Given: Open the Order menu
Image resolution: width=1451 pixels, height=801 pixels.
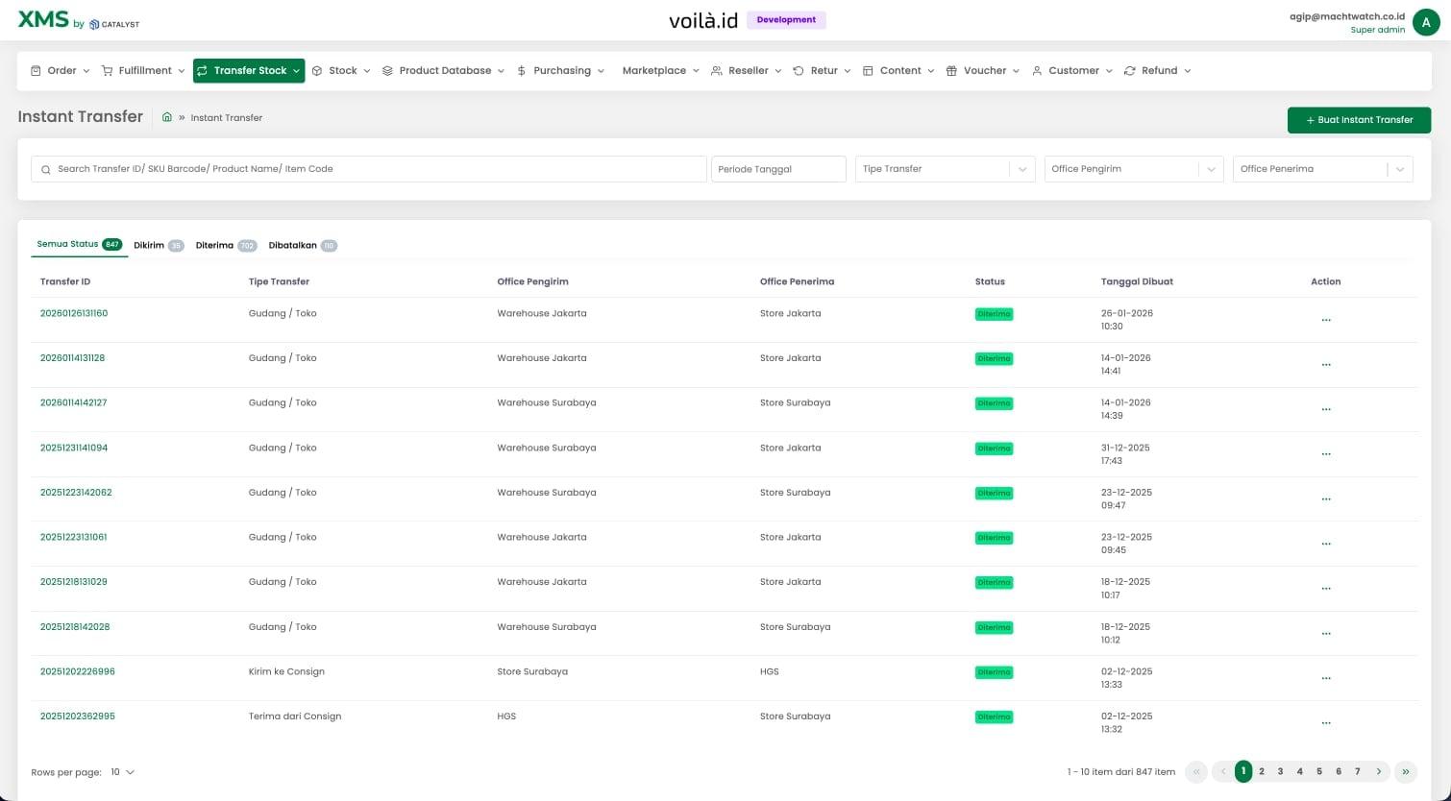Looking at the screenshot, I should click(60, 71).
